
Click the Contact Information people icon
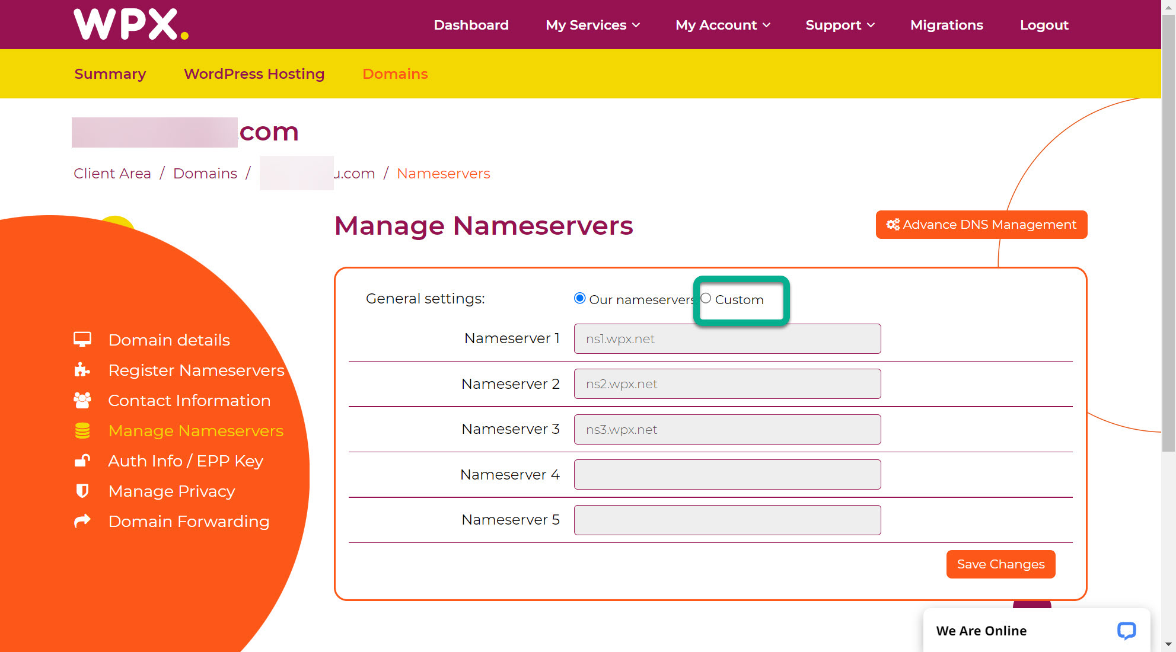point(82,400)
